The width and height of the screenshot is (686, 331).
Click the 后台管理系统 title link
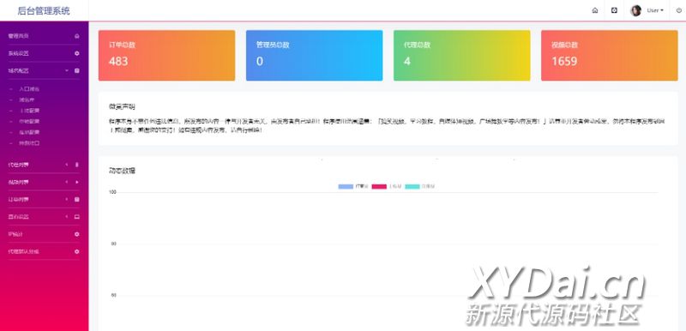click(44, 11)
